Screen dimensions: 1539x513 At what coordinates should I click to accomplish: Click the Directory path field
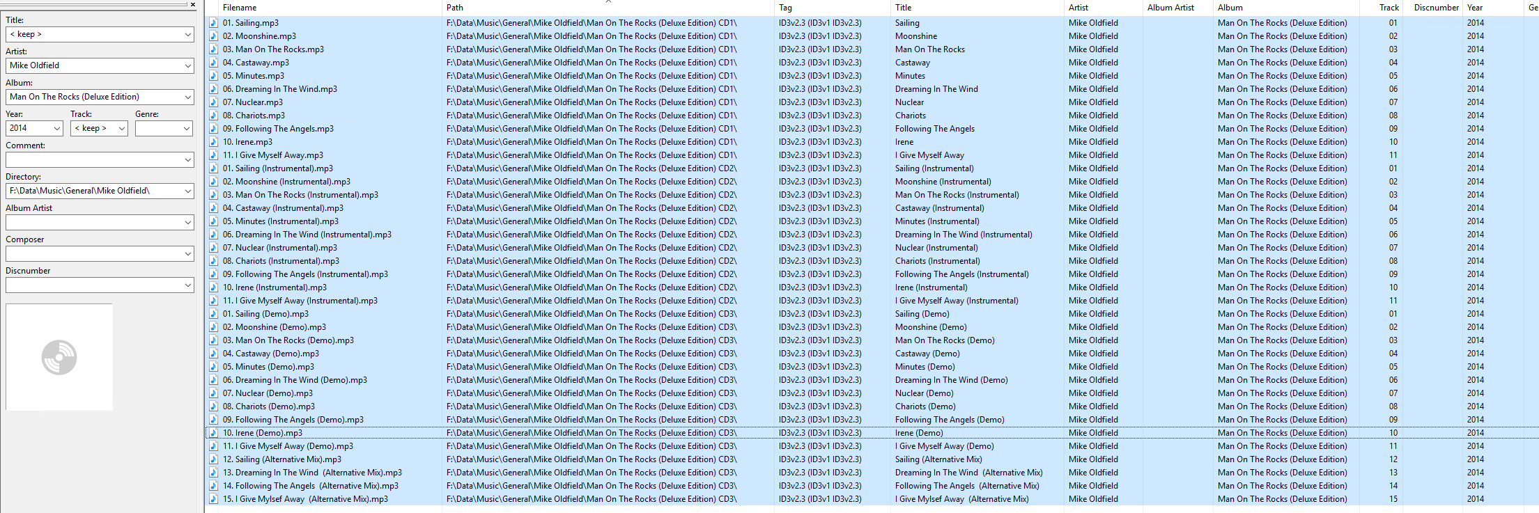point(100,191)
